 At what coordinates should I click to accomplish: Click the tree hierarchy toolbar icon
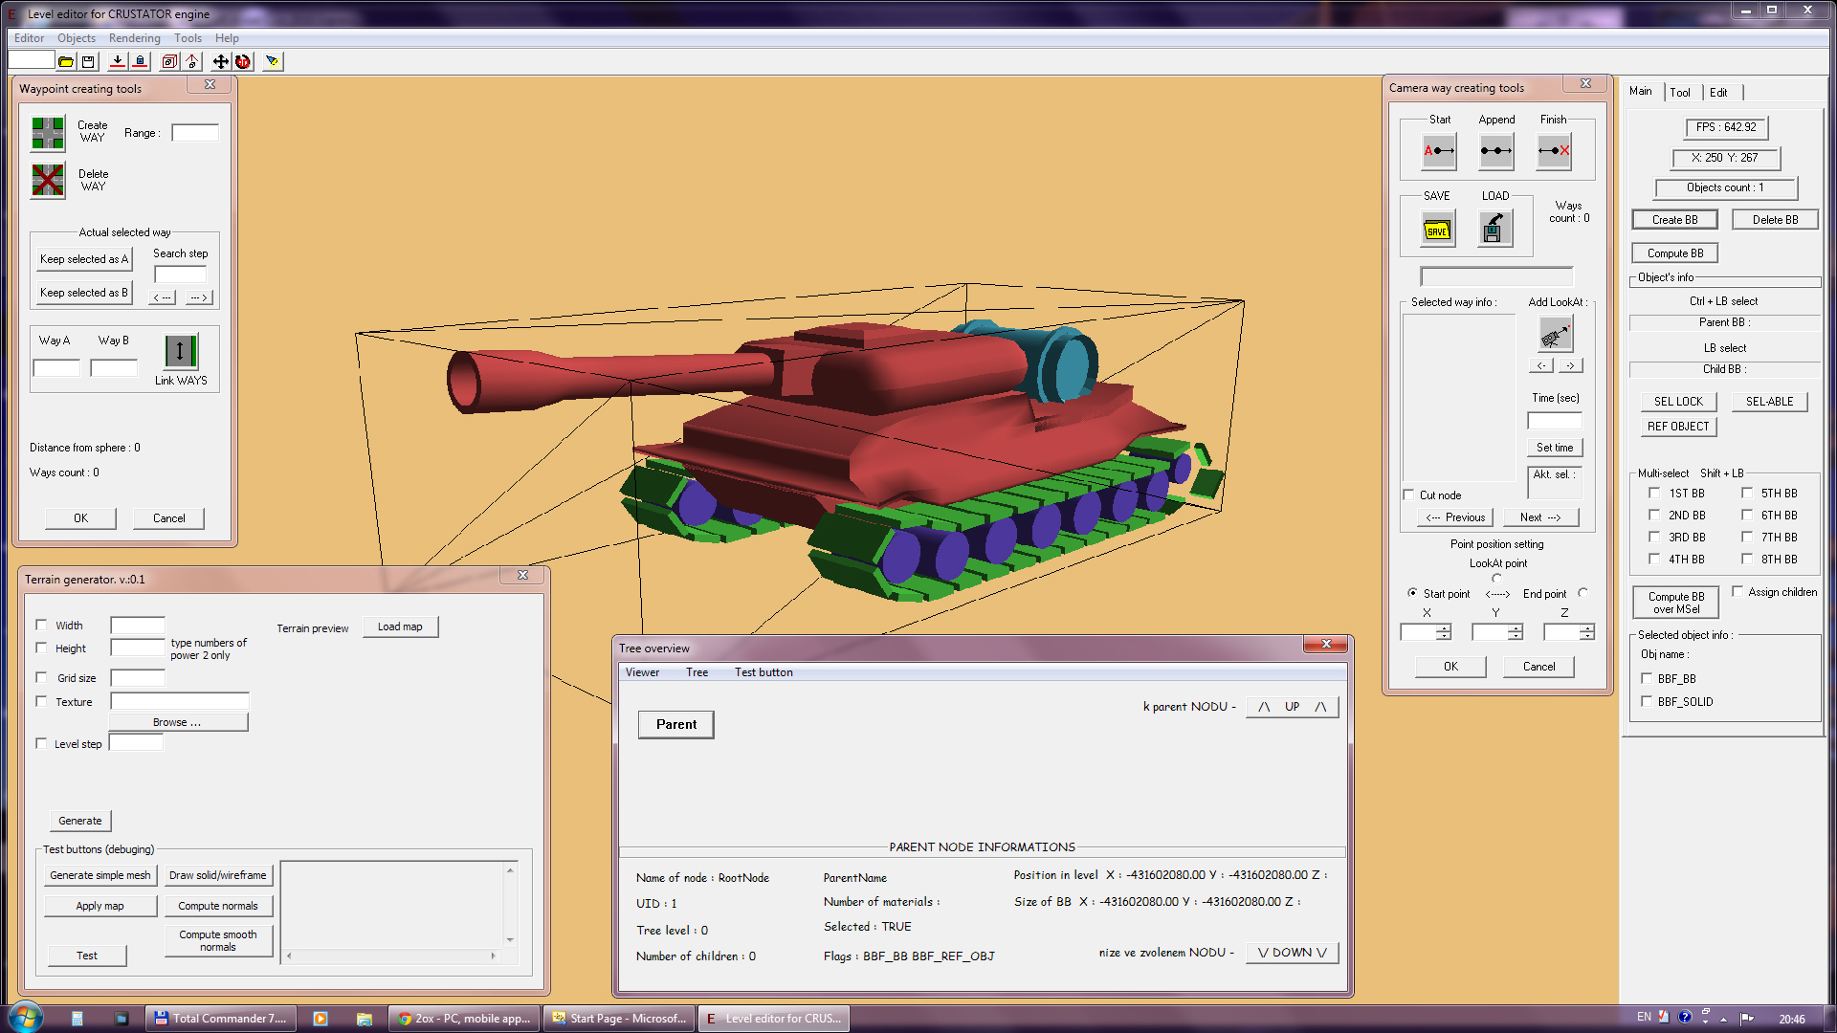coord(192,62)
